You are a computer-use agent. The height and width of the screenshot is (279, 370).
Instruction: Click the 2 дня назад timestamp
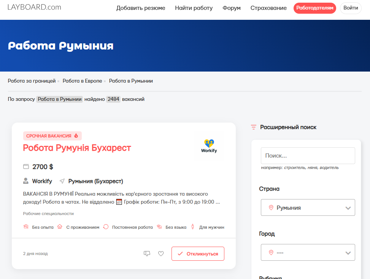pos(35,253)
